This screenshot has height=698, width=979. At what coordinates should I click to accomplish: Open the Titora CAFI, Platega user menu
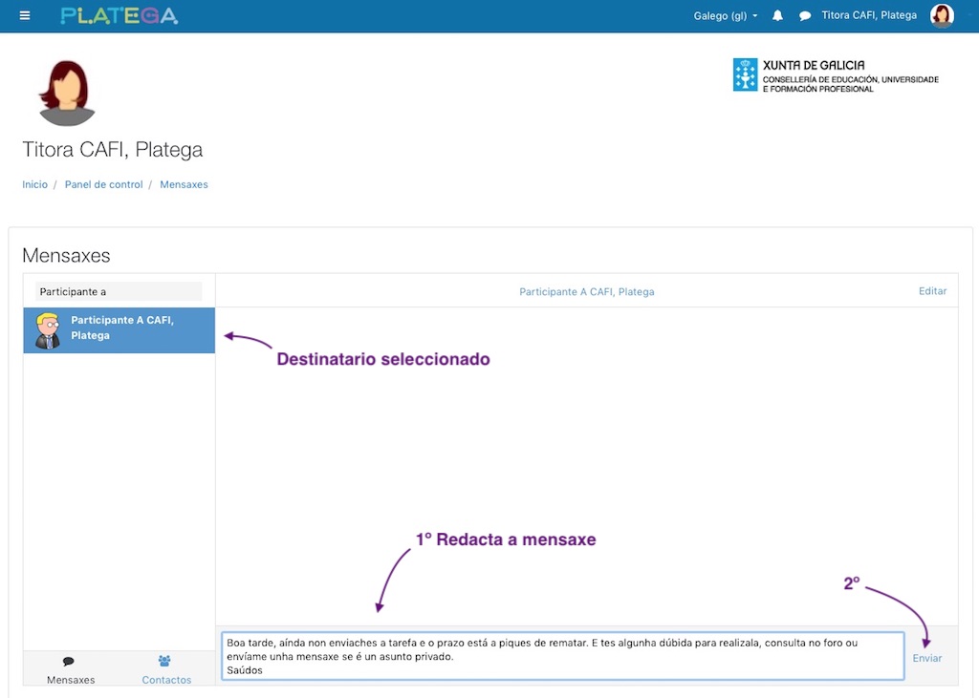coord(868,15)
